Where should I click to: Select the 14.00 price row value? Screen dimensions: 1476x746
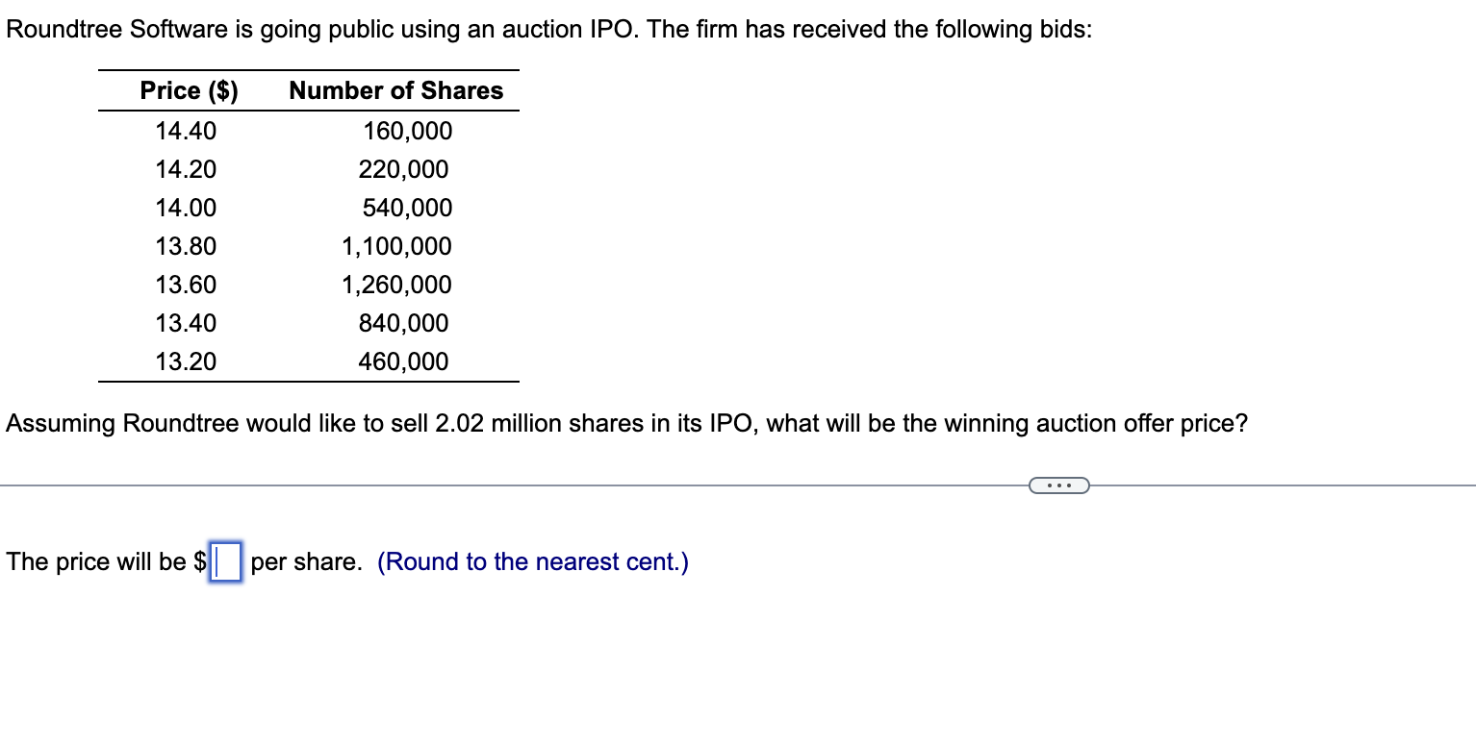click(x=187, y=208)
